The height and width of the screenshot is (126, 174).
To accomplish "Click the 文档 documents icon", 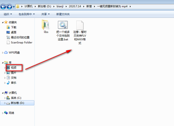I will [8, 78].
